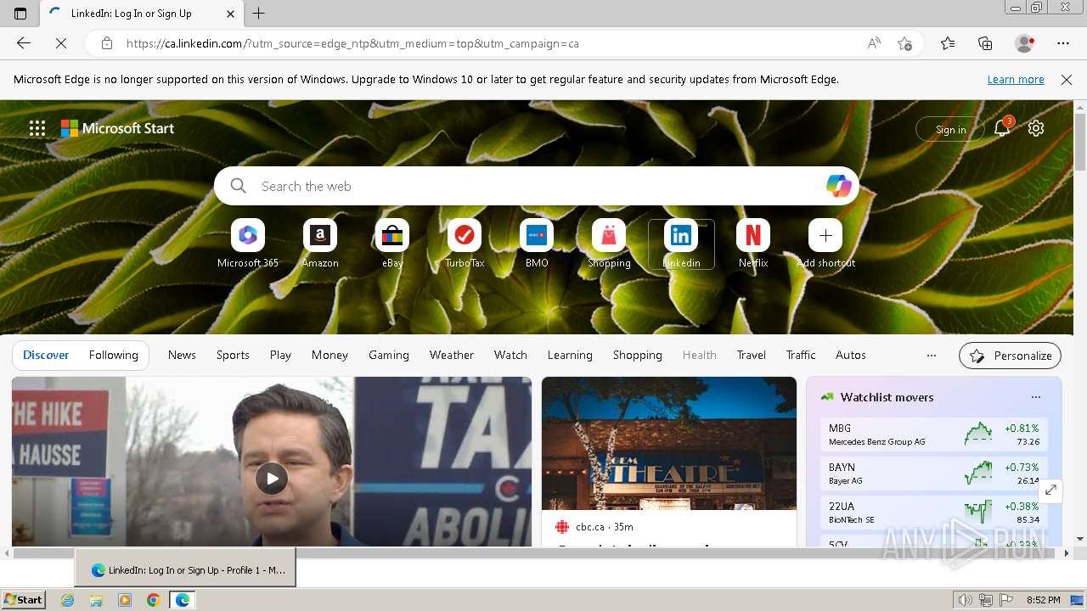This screenshot has height=611, width=1087.
Task: Open page settings gear icon
Action: pyautogui.click(x=1036, y=128)
